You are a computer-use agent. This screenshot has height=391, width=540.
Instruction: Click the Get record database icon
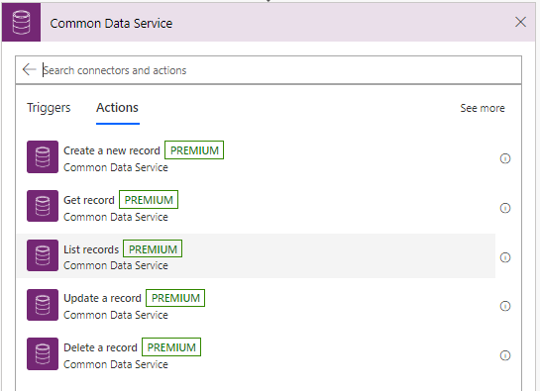(43, 206)
